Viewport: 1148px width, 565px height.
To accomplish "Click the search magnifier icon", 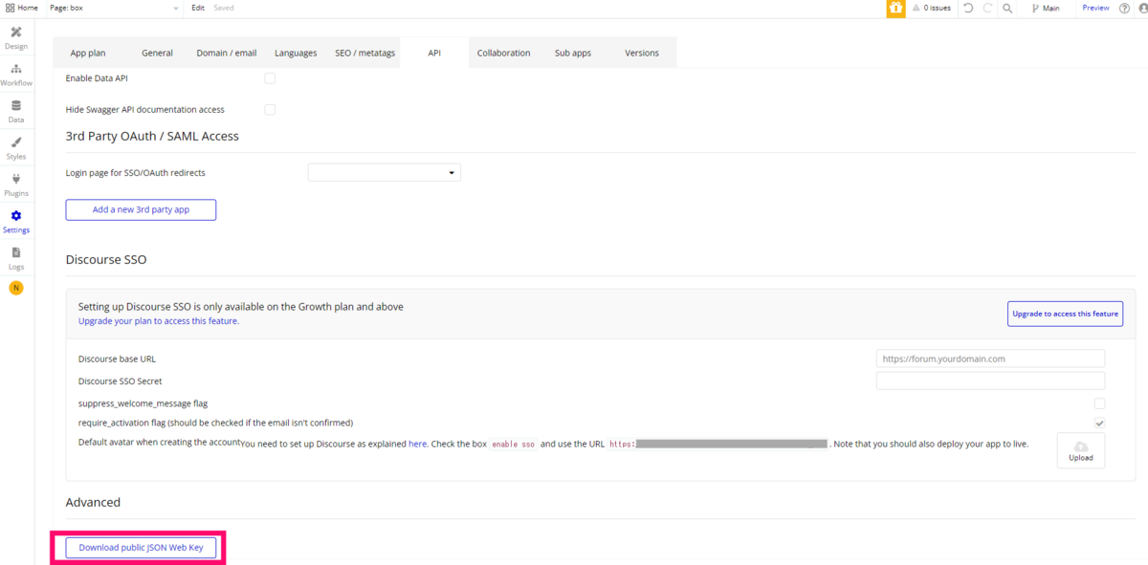I will [x=1007, y=8].
